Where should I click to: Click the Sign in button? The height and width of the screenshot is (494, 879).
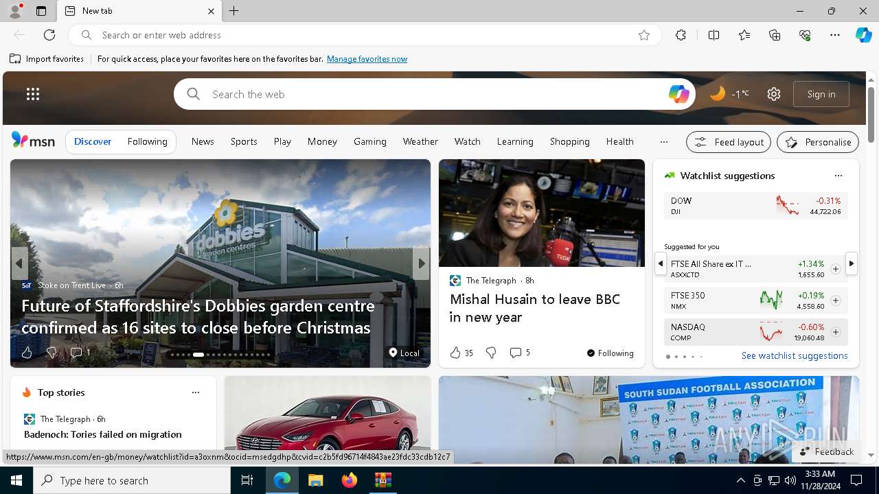(x=821, y=94)
